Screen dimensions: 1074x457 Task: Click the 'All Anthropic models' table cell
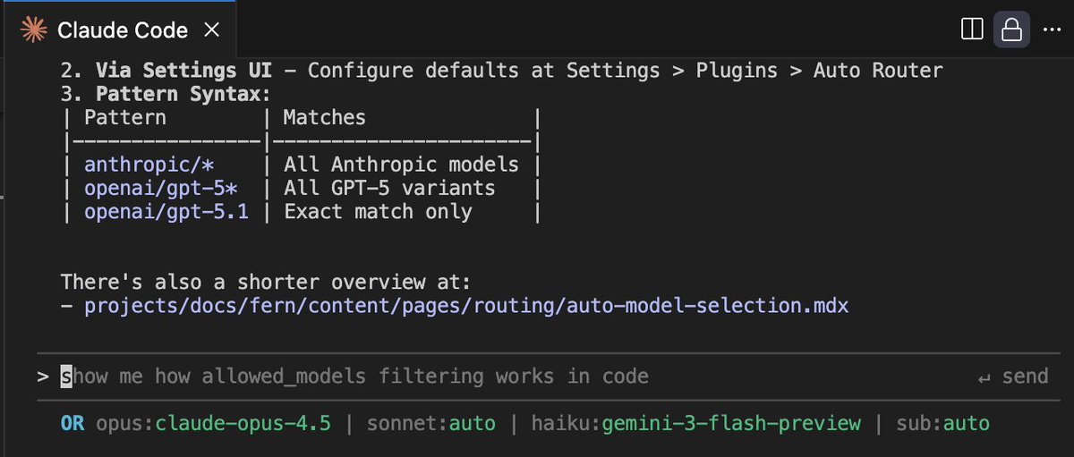tap(401, 165)
